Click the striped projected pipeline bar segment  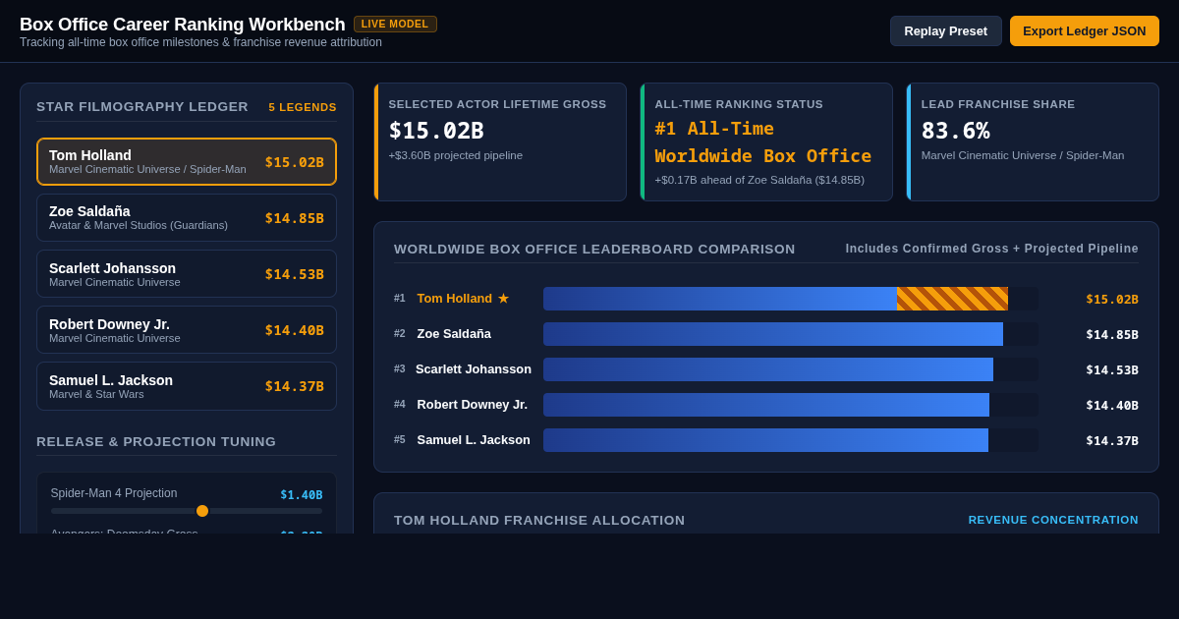[952, 299]
